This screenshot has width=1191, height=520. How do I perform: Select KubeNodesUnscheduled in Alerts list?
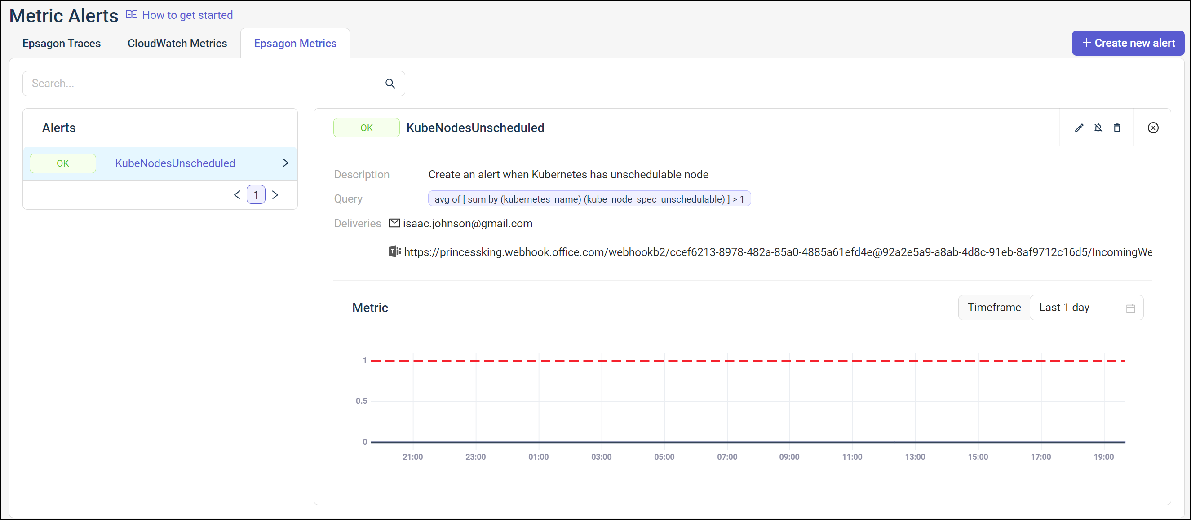pyautogui.click(x=160, y=163)
